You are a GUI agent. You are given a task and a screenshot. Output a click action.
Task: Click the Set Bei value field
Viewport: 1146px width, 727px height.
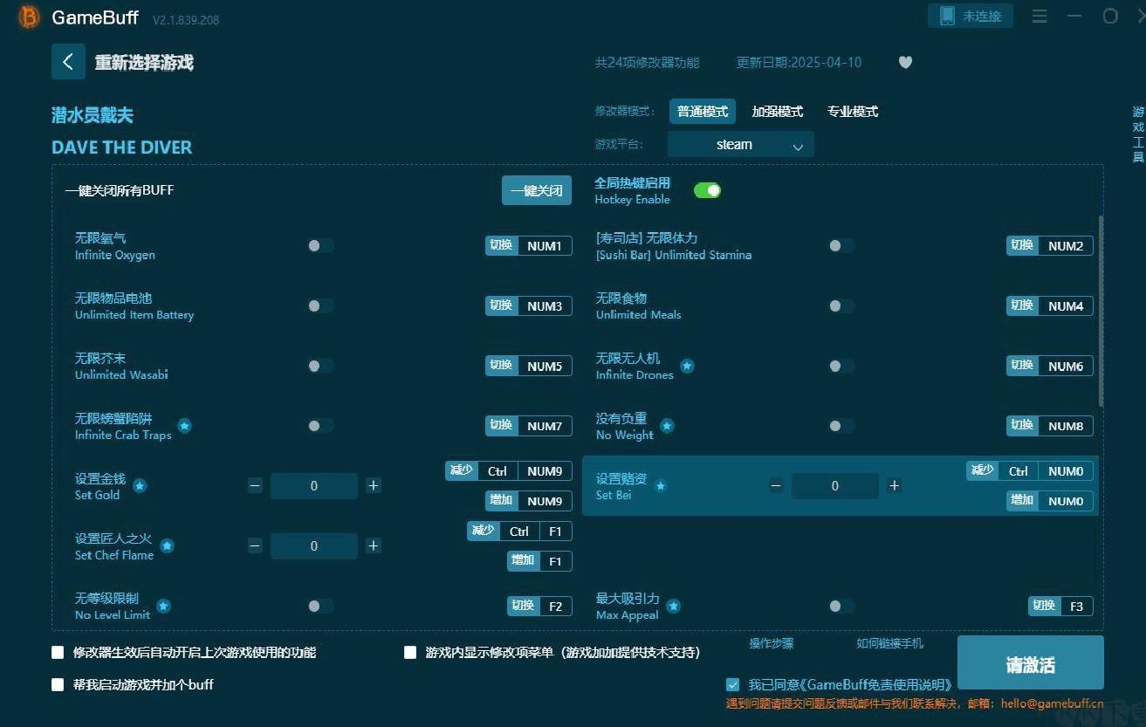click(x=835, y=486)
